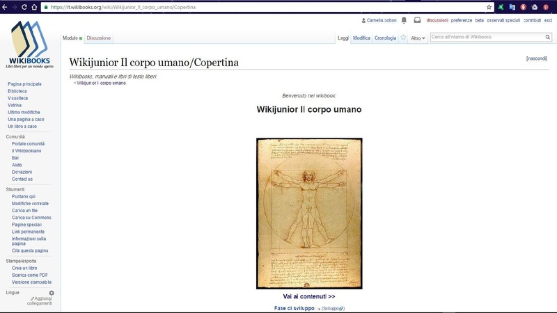The width and height of the screenshot is (557, 313).
Task: Open Vetrina in sidebar
Action: click(x=15, y=106)
